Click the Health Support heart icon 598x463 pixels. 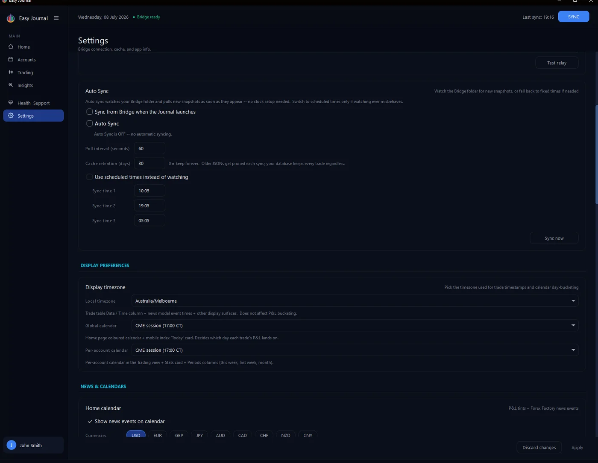[11, 103]
